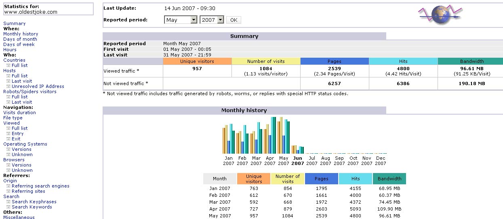The image size is (503, 219).
Task: Click the Mar 2007 row in the history table
Action: pos(304,202)
